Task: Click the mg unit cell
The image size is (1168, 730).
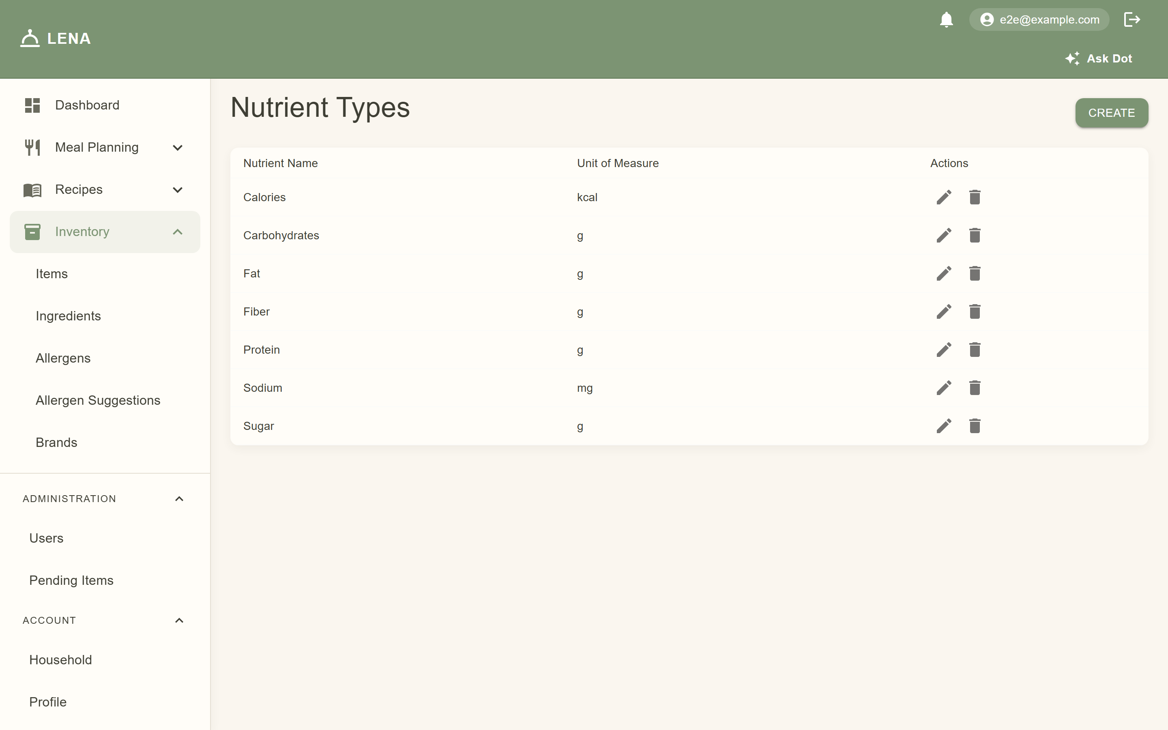Action: coord(585,388)
